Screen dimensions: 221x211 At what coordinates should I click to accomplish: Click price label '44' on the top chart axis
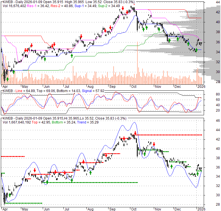pyautogui.click(x=218, y=2)
